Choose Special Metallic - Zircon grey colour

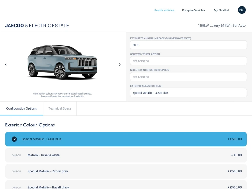[x=126, y=171]
